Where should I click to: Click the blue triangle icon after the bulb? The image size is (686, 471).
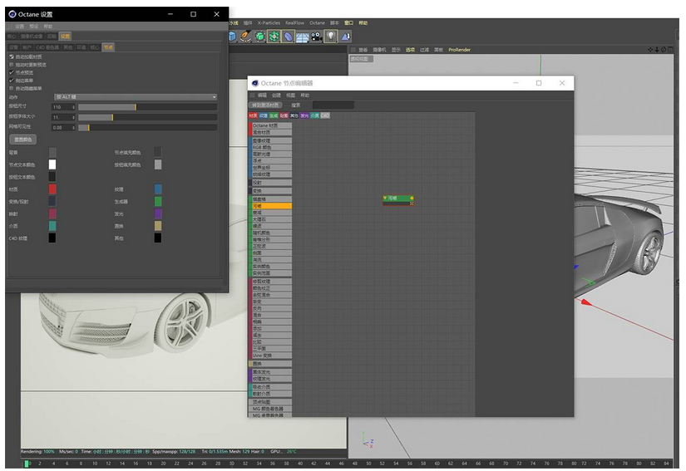click(x=346, y=37)
